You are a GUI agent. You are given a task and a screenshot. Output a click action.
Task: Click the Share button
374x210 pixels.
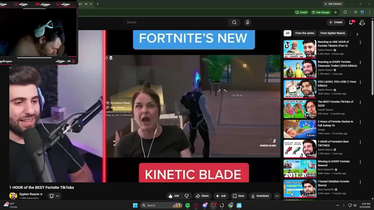click(202, 196)
